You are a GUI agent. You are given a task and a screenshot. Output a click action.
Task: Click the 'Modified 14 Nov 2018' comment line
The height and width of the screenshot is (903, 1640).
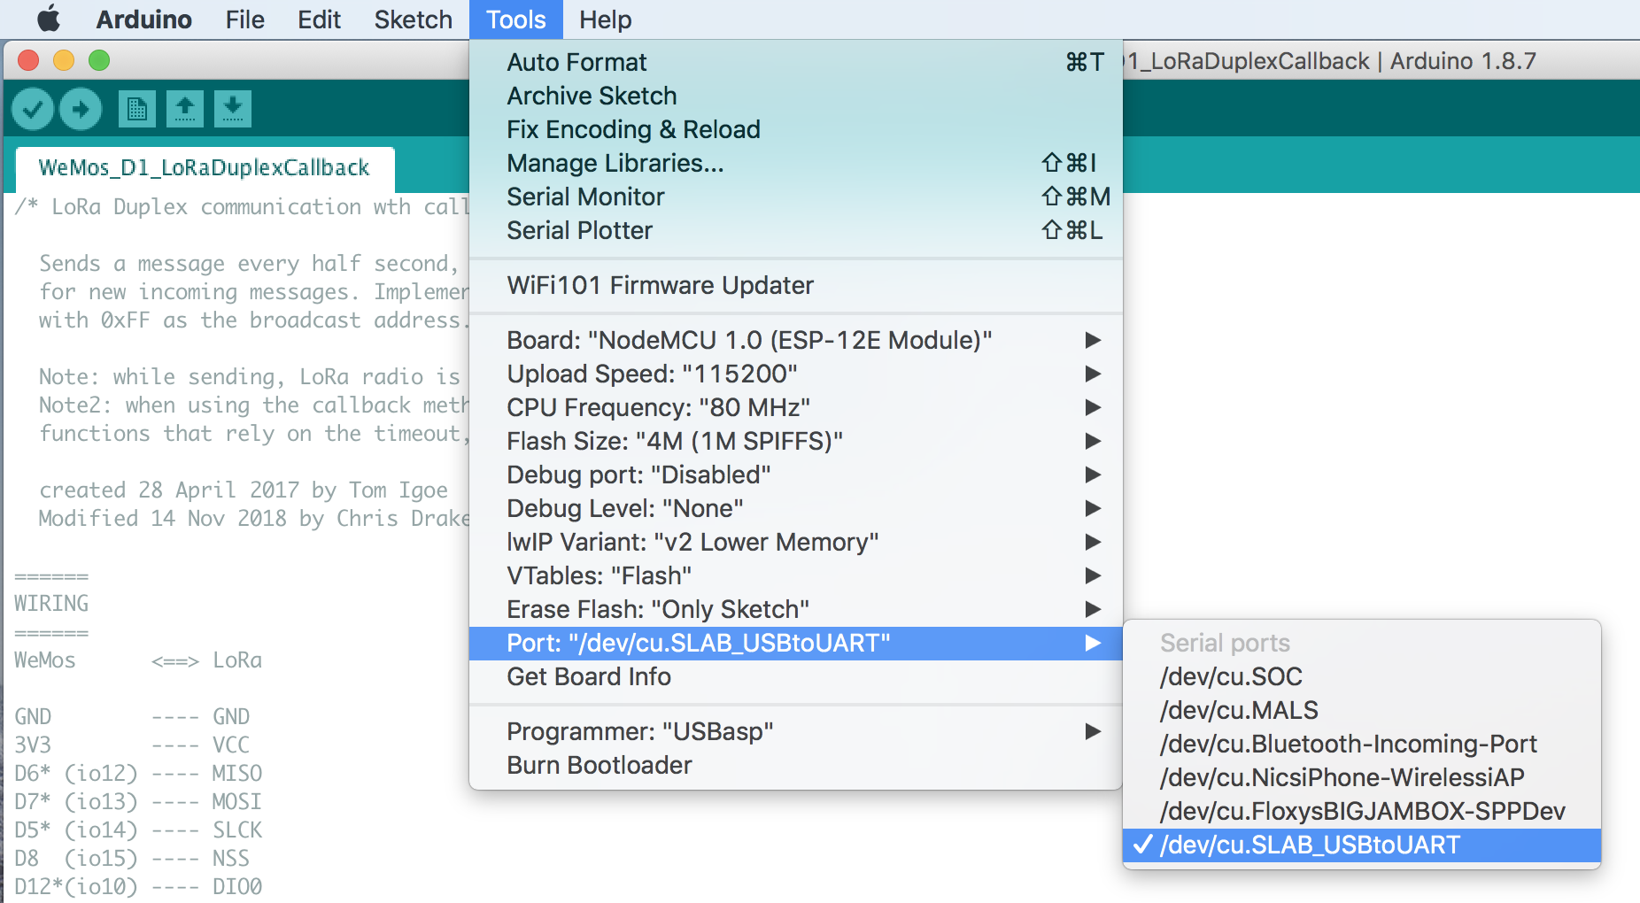[x=253, y=518]
